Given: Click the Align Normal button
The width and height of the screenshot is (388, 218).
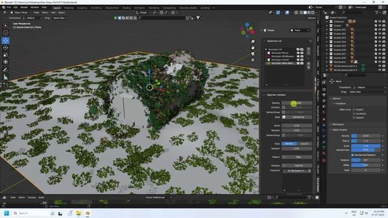Looking at the screenshot, I should [x=289, y=144].
